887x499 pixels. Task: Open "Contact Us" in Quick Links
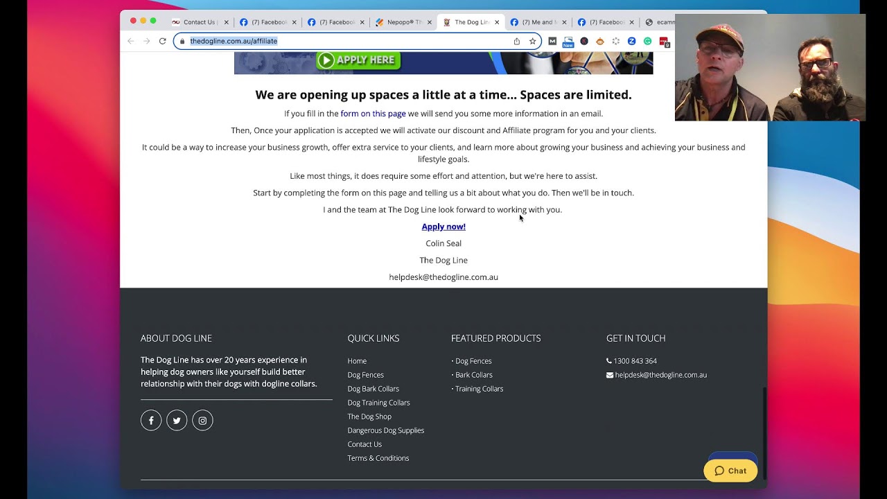(x=365, y=444)
